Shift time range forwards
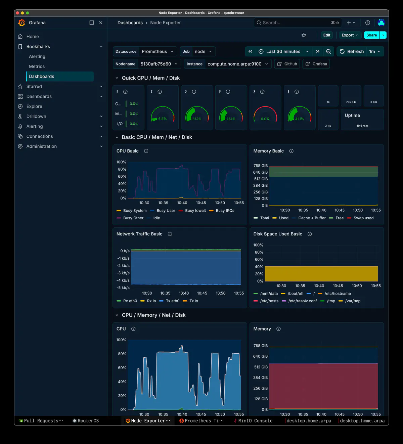403x444 pixels. [318, 51]
